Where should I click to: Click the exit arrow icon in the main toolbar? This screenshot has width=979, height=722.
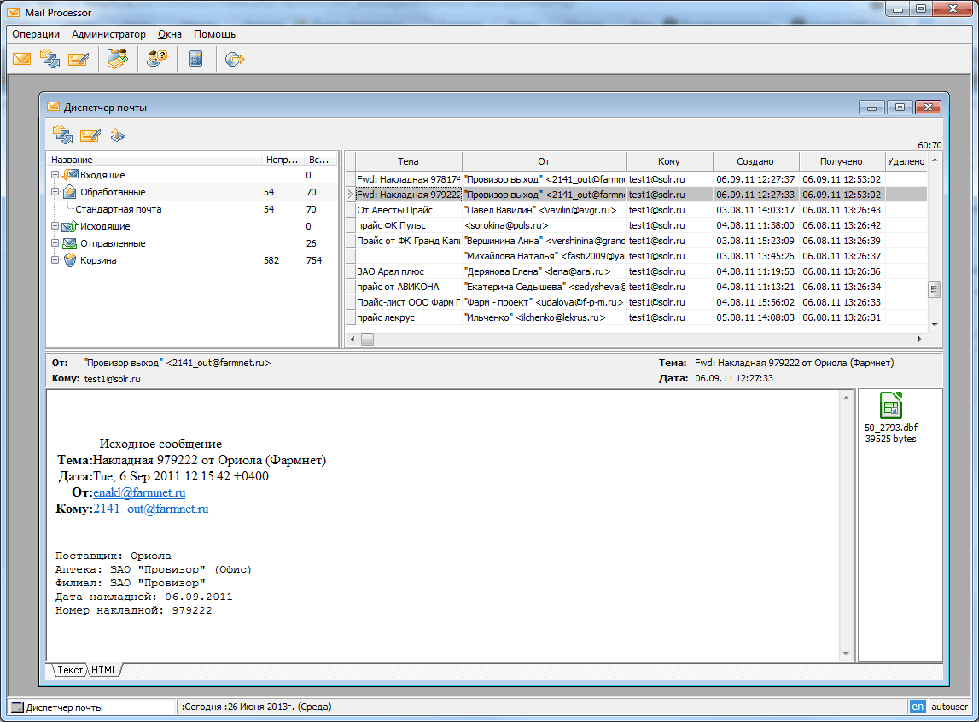[x=235, y=59]
